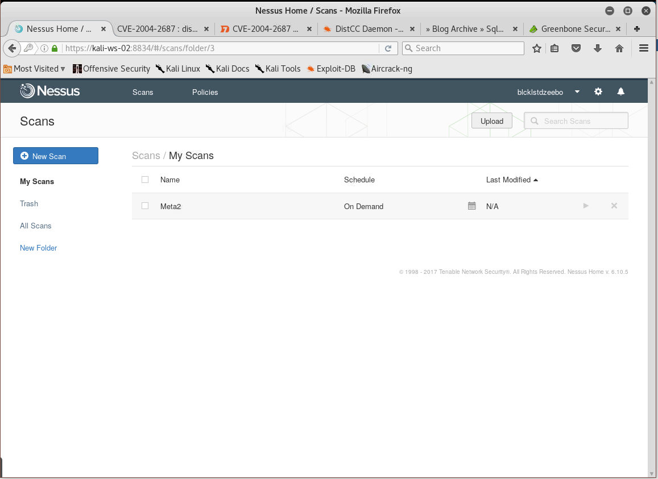Open Firefox downloads arrow icon
Viewport: 658px width, 479px height.
[598, 48]
